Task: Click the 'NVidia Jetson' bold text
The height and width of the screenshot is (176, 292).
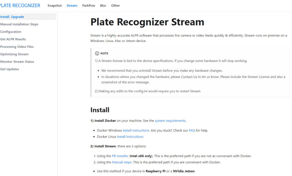Action: tap(184, 171)
